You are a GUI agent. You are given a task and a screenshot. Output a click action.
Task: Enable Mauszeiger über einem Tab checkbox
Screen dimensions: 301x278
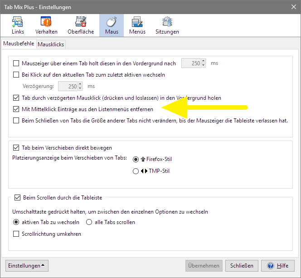tap(16, 63)
